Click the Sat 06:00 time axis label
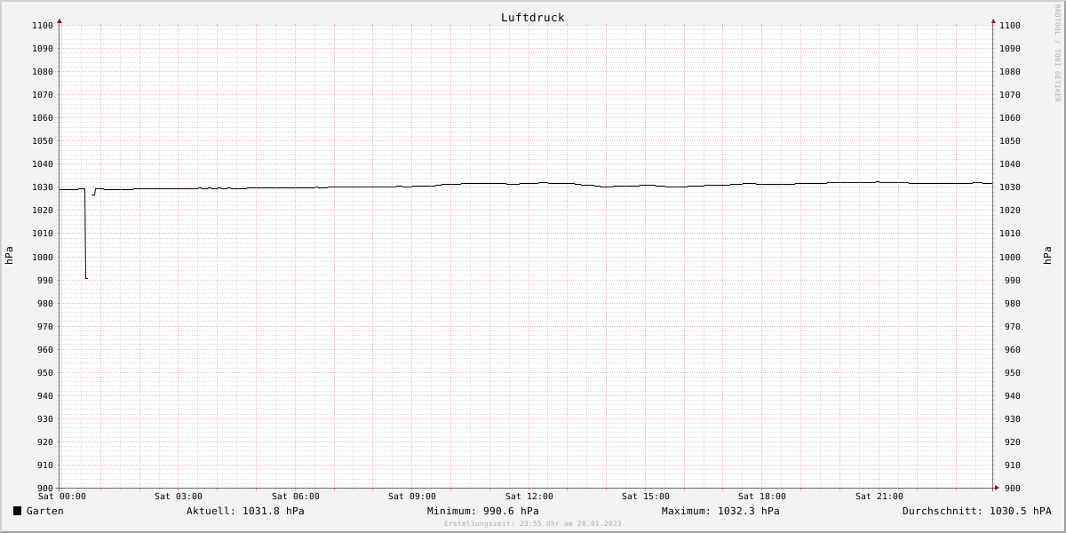Screen dimensions: 1066x533 (296, 497)
